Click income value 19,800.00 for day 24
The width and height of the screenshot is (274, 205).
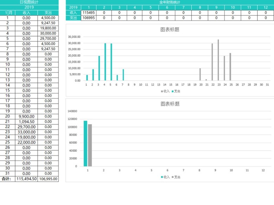click(26, 137)
